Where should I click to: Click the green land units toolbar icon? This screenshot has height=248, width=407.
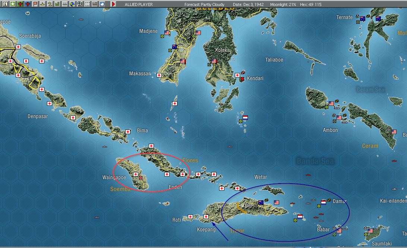coord(57,4)
